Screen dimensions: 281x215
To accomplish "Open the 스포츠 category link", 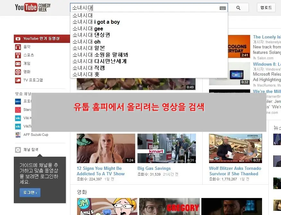I will (x=29, y=55).
